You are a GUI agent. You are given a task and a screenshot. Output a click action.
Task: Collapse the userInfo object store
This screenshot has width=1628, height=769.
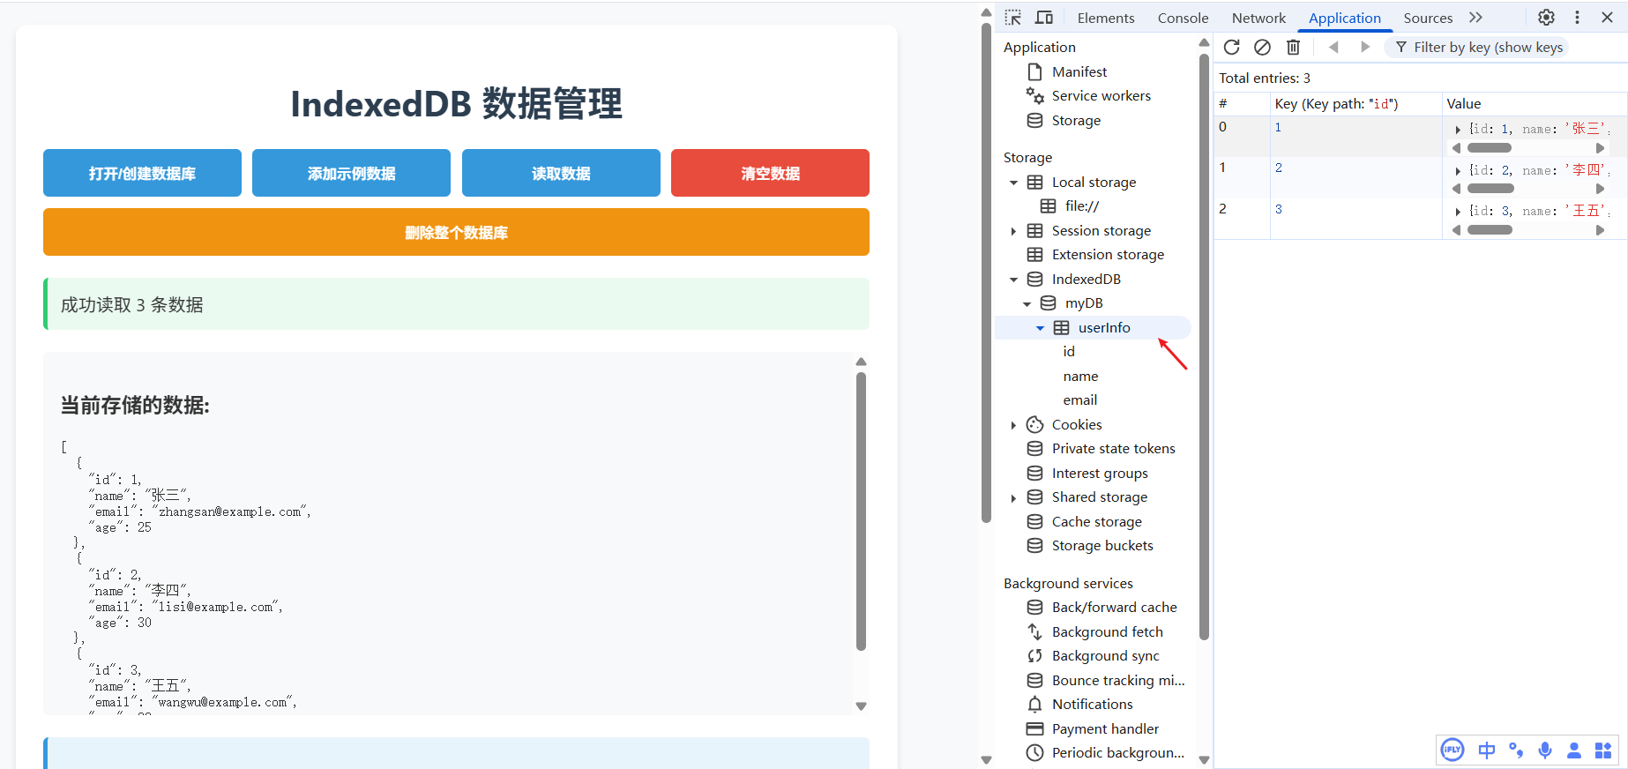(1040, 328)
